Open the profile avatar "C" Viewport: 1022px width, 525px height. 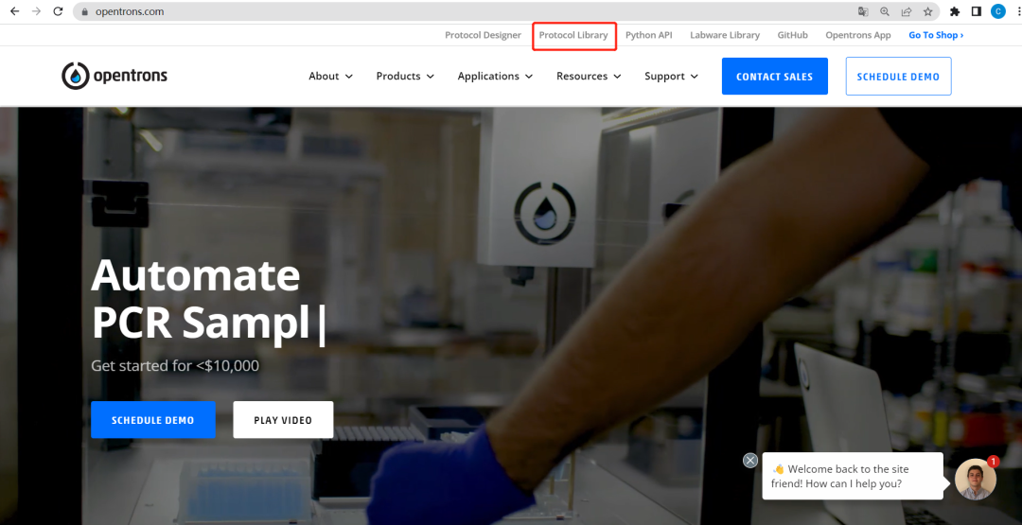[x=998, y=11]
